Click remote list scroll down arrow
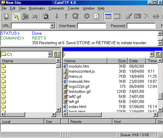This screenshot has height=138, width=163. point(160,110)
